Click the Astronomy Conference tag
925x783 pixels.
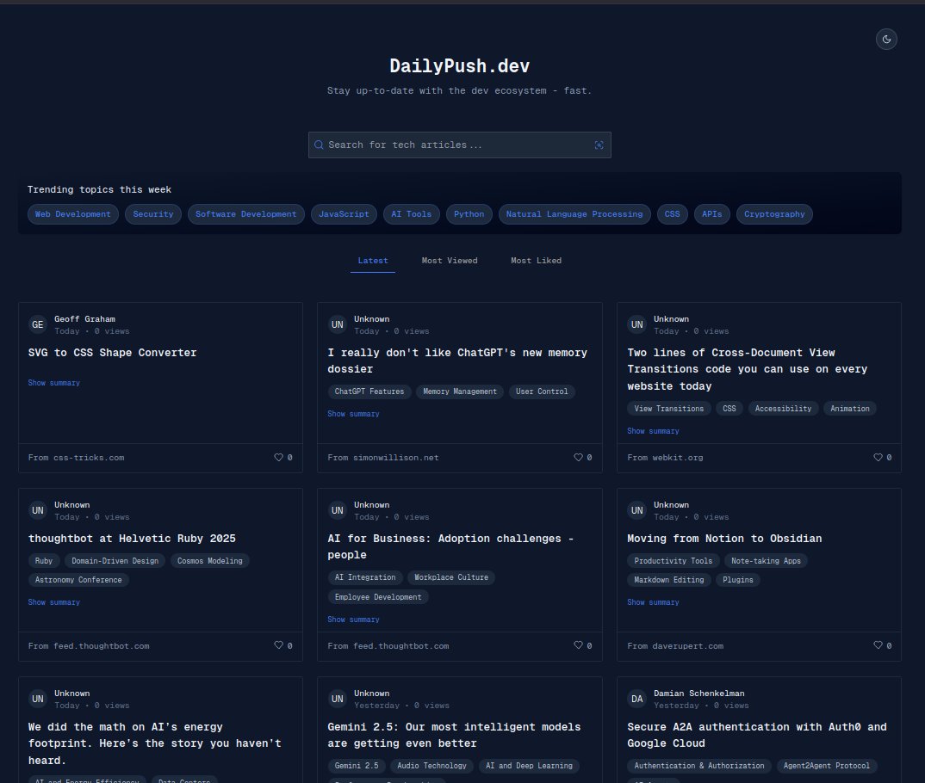[x=78, y=580]
